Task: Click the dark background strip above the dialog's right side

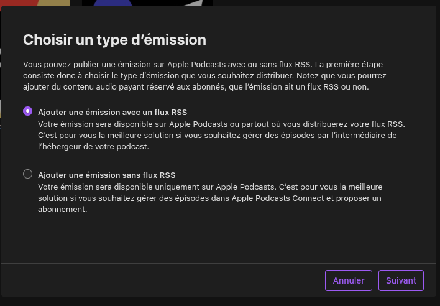Action: pyautogui.click(x=326, y=2)
